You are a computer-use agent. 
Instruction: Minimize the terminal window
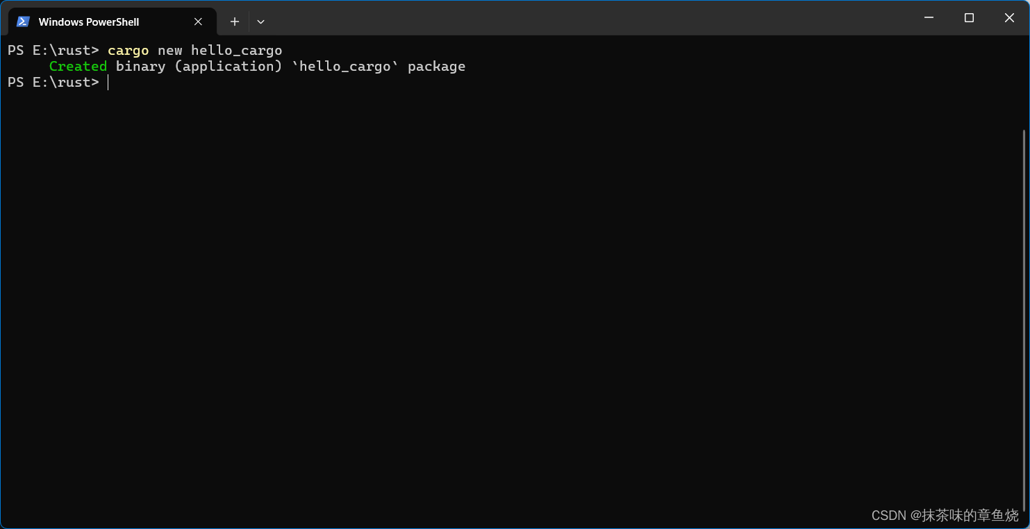929,17
